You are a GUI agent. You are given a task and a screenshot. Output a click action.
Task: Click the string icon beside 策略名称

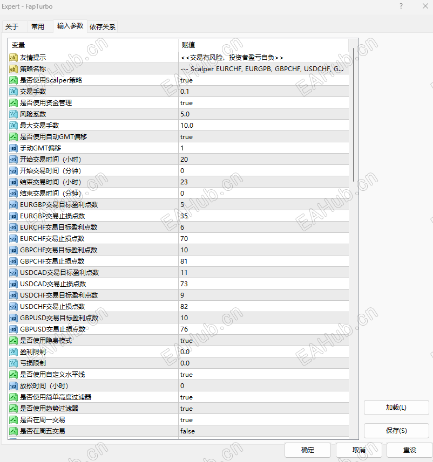[x=13, y=69]
